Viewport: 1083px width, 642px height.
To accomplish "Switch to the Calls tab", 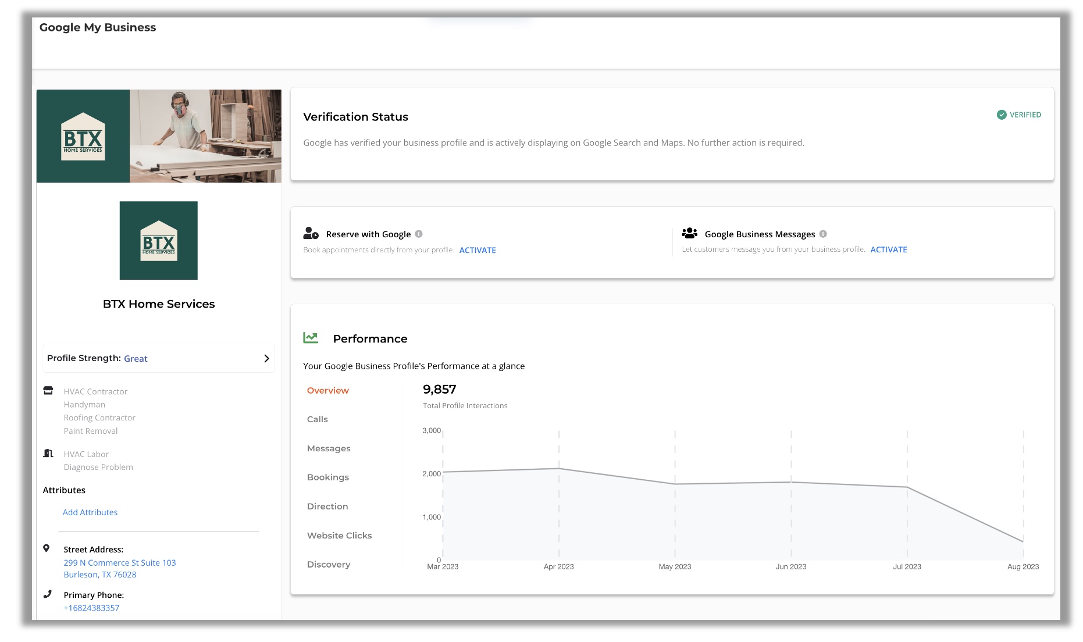I will coord(318,419).
